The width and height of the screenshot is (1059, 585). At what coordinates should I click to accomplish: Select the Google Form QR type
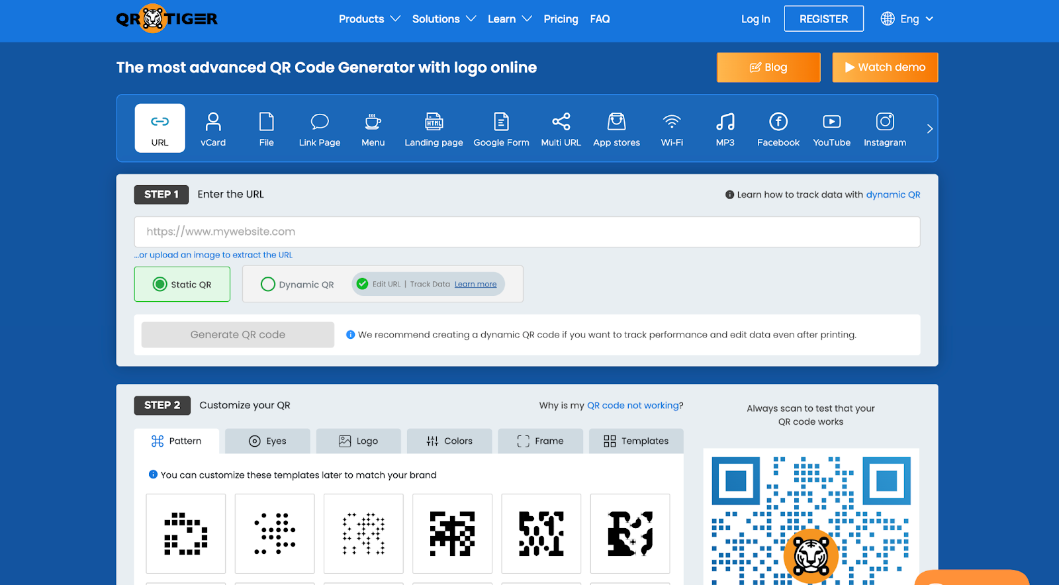tap(501, 128)
